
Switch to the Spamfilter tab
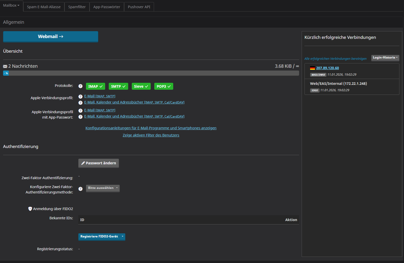pyautogui.click(x=77, y=7)
